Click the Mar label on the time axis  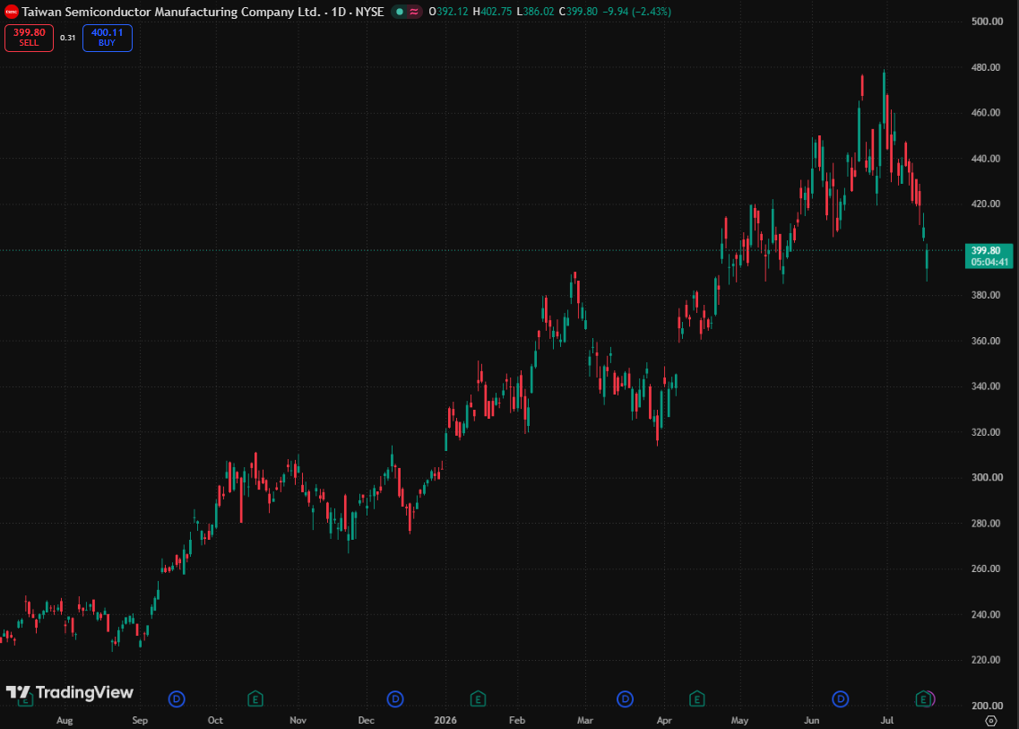pyautogui.click(x=585, y=721)
